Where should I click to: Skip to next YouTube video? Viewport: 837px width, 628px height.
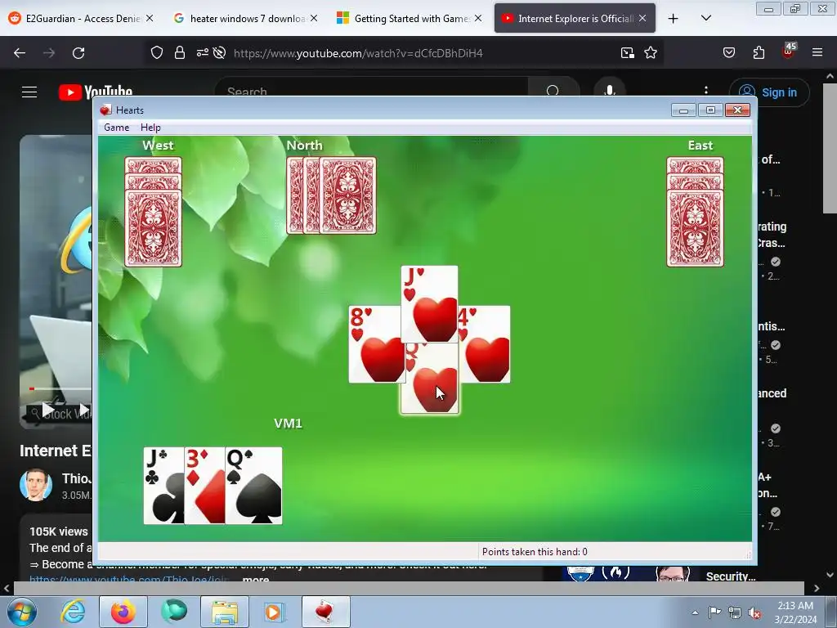point(84,410)
